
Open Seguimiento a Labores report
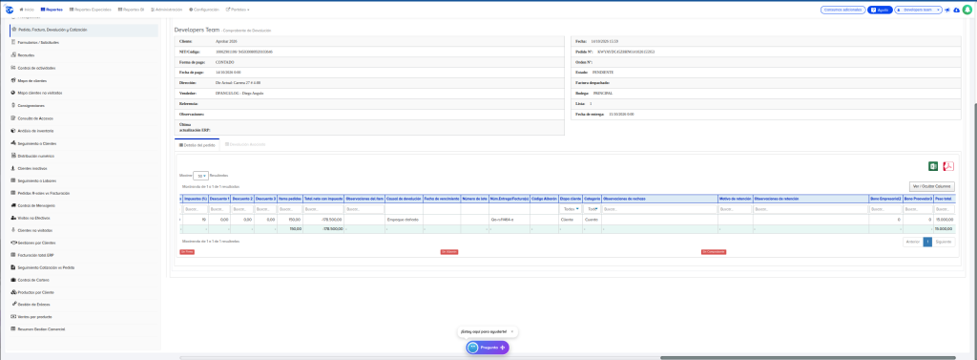click(x=37, y=180)
